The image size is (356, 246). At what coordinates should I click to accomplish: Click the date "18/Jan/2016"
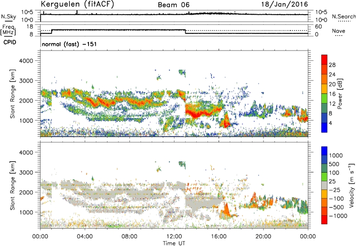(x=284, y=4)
